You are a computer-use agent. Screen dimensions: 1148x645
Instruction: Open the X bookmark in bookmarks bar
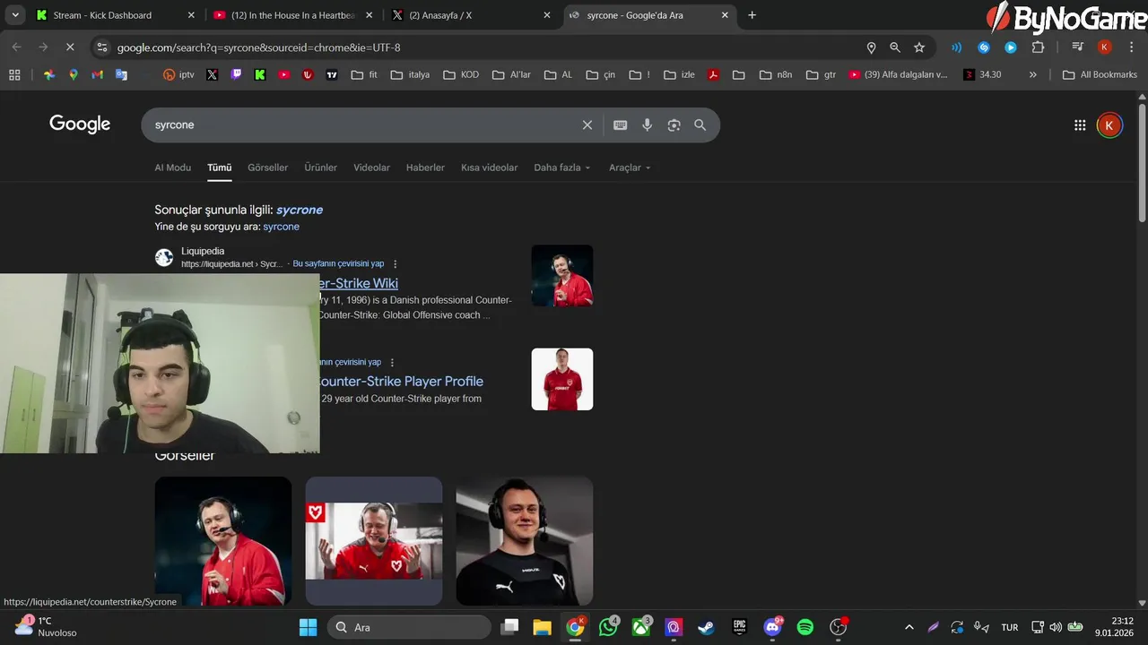212,74
